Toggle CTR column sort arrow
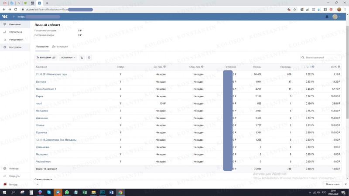The image size is (349, 196). tap(305, 67)
